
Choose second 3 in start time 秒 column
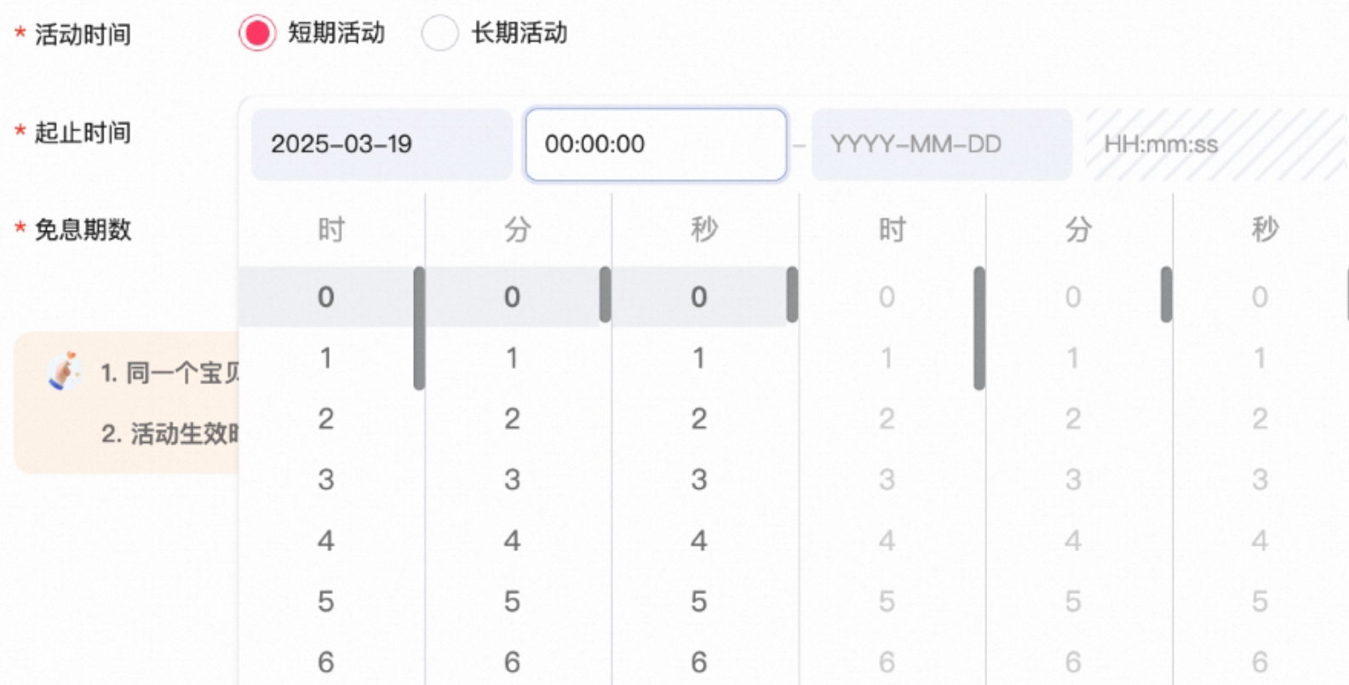click(x=699, y=480)
